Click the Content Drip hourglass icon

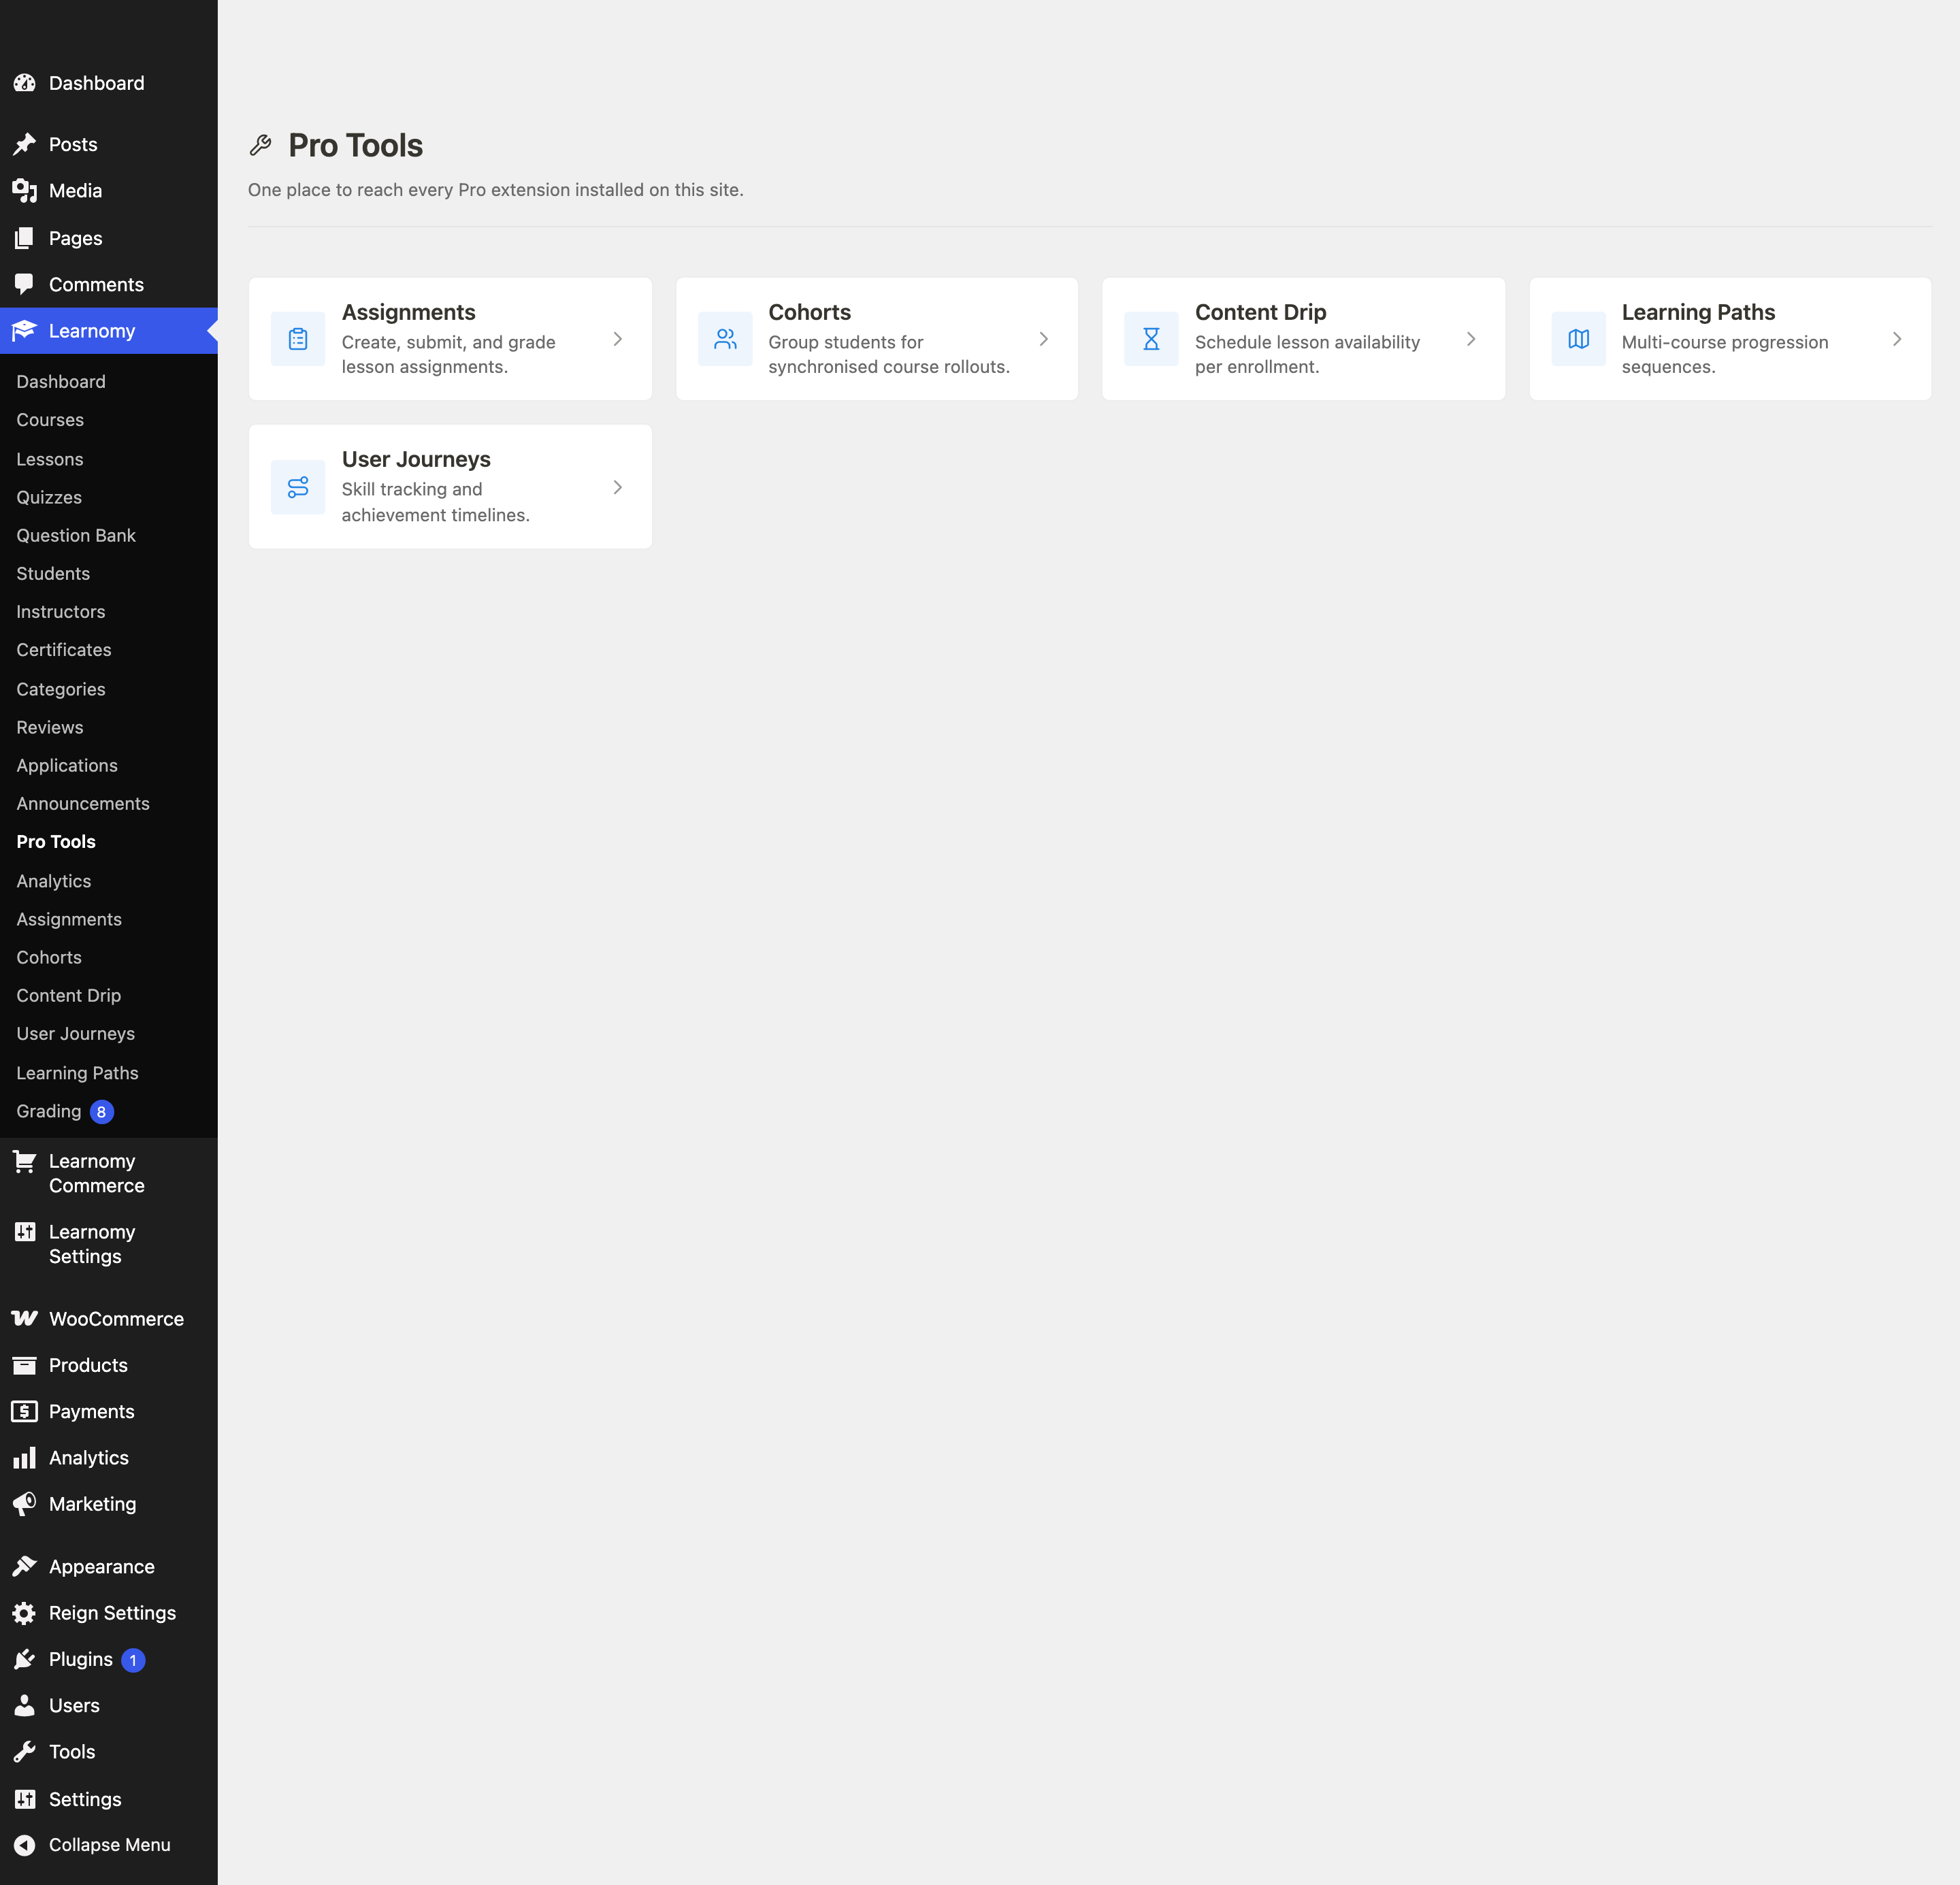1151,339
